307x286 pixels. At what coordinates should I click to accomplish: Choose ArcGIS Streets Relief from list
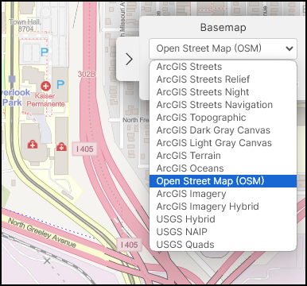pyautogui.click(x=223, y=79)
